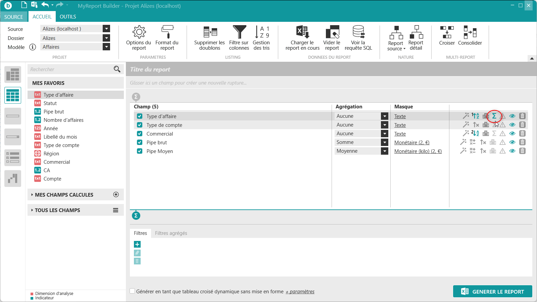Click the GENERER LE REPORT button

(x=492, y=292)
